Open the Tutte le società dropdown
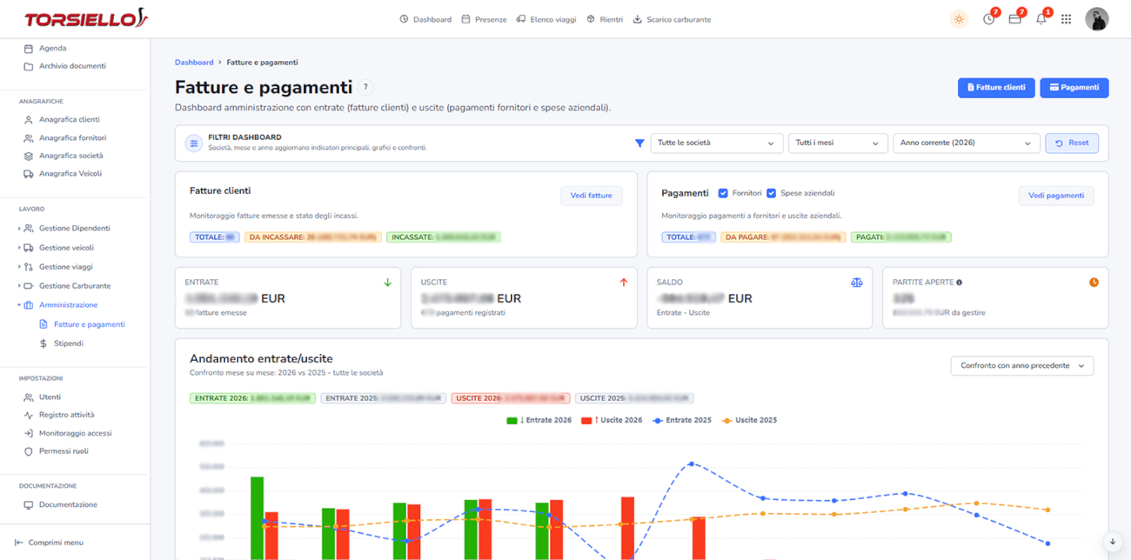Image resolution: width=1131 pixels, height=560 pixels. tap(716, 143)
